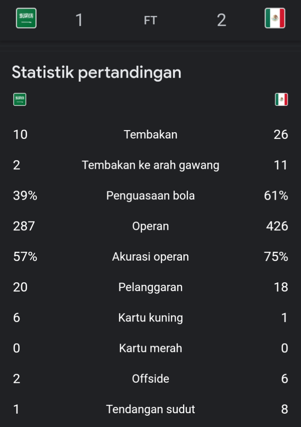Select the Tembakan statistic row label

pos(150,134)
